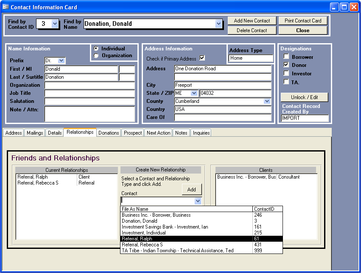361x273 pixels.
Task: Tick the Investor designation checkbox
Action: click(286, 73)
